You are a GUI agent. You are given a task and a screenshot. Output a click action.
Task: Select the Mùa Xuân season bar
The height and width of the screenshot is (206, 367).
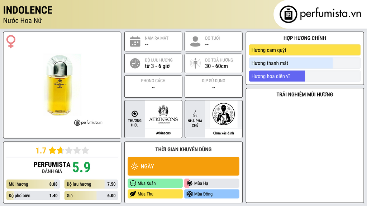(x=155, y=183)
